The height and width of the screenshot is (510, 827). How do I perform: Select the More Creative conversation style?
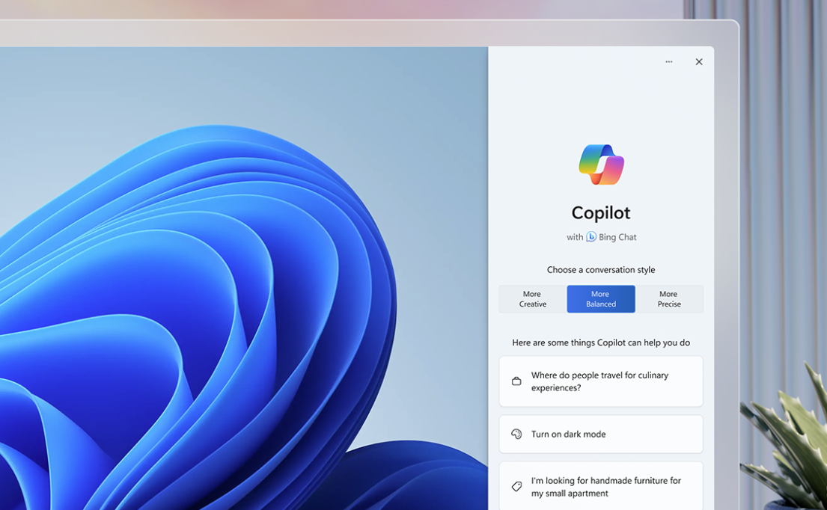coord(533,298)
